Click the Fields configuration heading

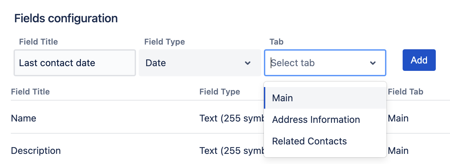(x=66, y=18)
